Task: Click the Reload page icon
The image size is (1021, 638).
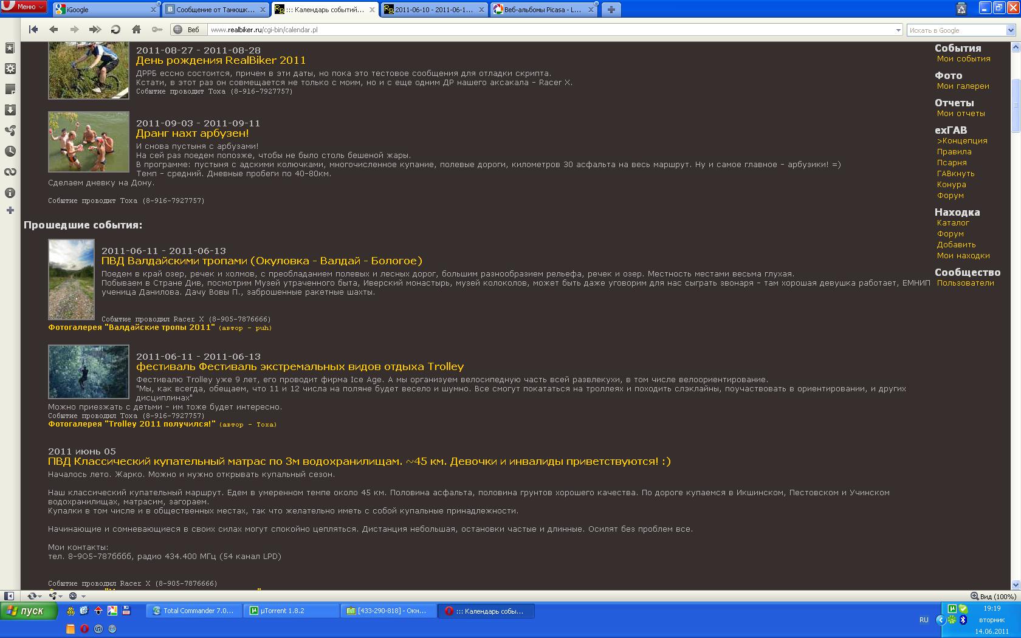Action: pos(115,29)
